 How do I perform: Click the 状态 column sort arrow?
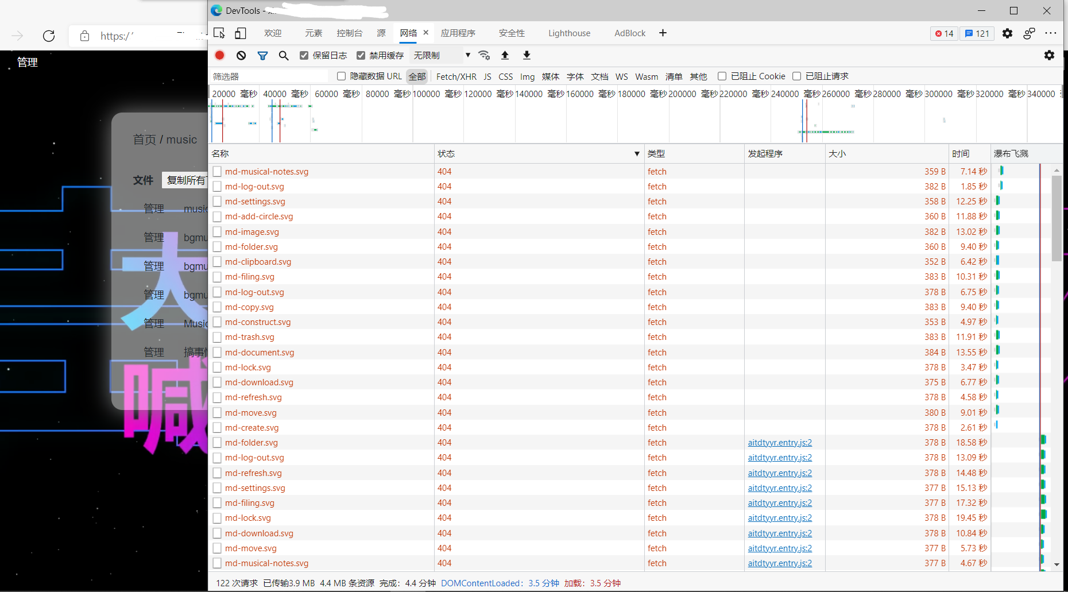click(x=637, y=154)
